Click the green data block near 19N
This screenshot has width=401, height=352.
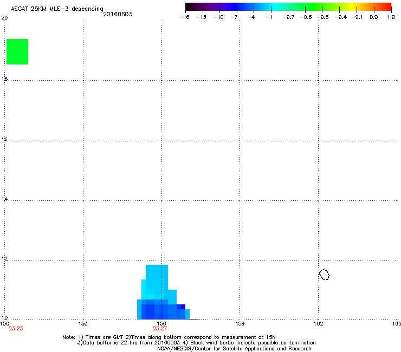[17, 51]
